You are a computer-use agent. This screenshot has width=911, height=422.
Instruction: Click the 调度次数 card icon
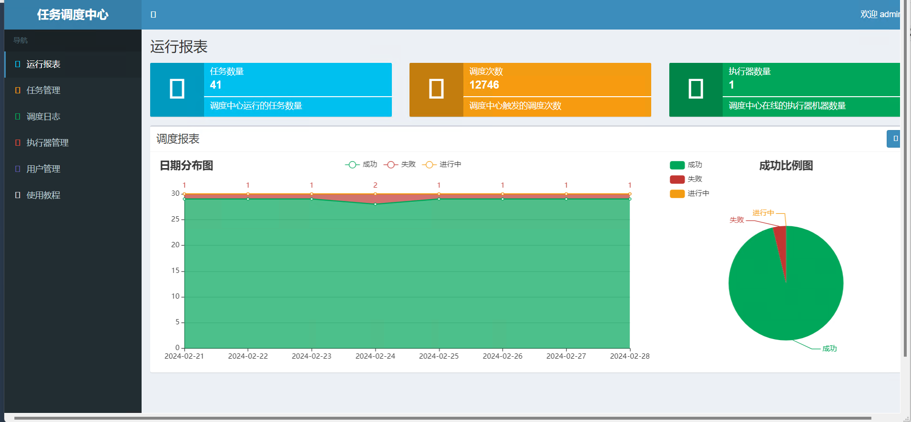436,90
